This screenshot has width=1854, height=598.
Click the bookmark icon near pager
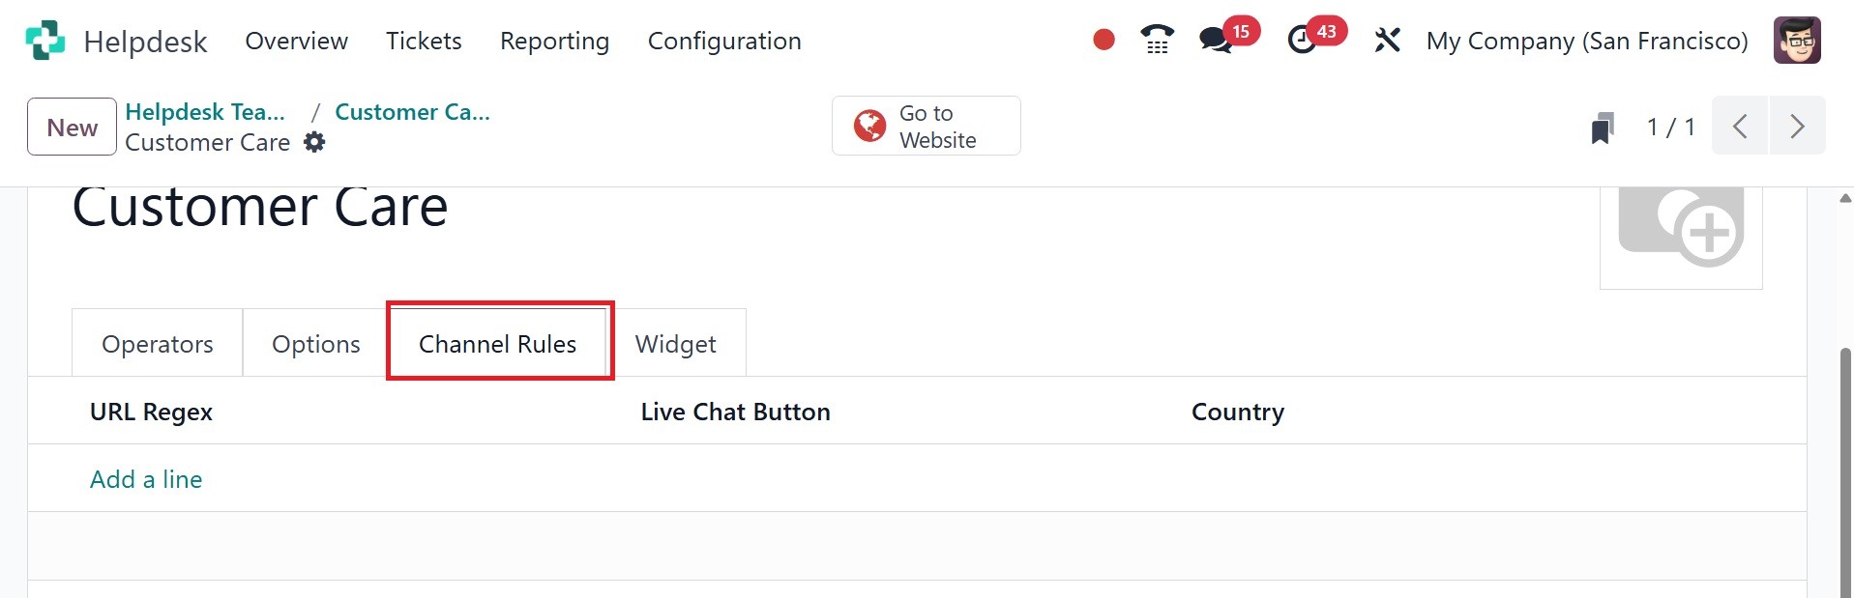(1603, 127)
